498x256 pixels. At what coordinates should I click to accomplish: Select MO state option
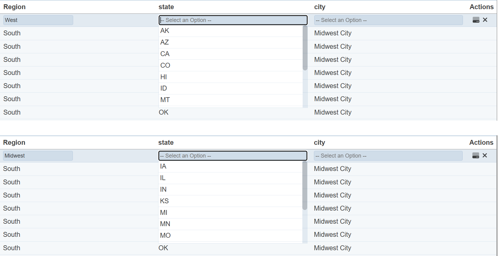(x=165, y=236)
